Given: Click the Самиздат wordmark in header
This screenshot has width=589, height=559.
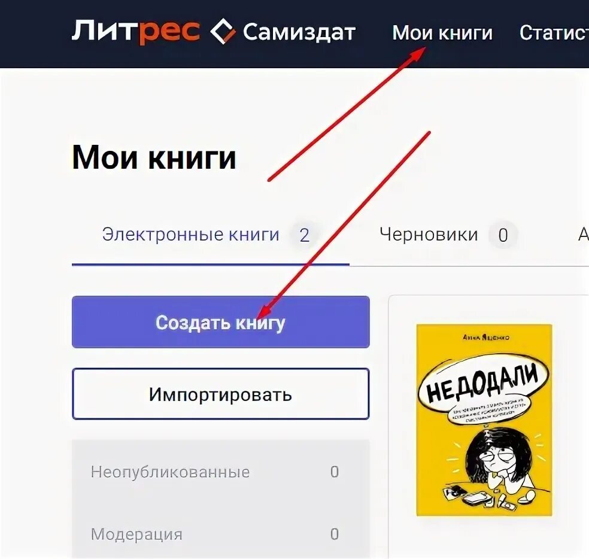Looking at the screenshot, I should click(x=299, y=32).
